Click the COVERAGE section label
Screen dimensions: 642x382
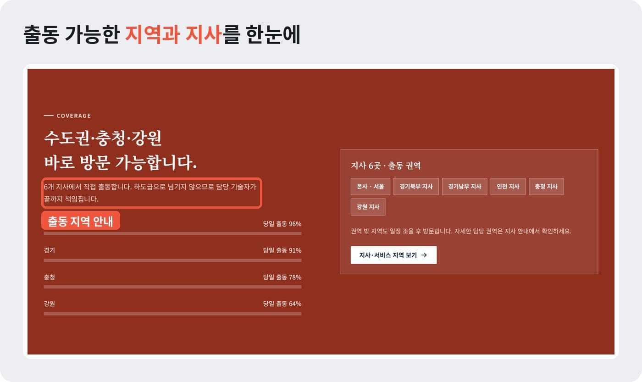coord(74,116)
